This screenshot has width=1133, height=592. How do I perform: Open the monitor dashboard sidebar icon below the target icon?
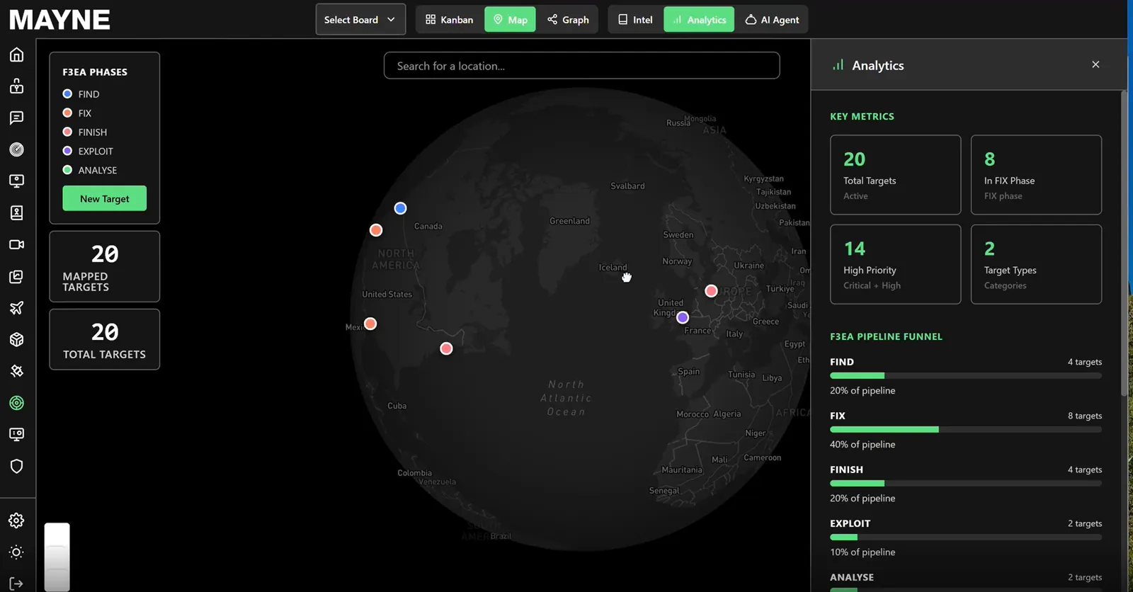point(16,434)
